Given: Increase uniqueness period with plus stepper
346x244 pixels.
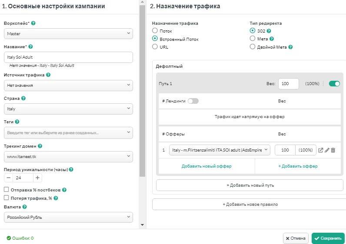Looking at the screenshot, I should click(37, 178).
